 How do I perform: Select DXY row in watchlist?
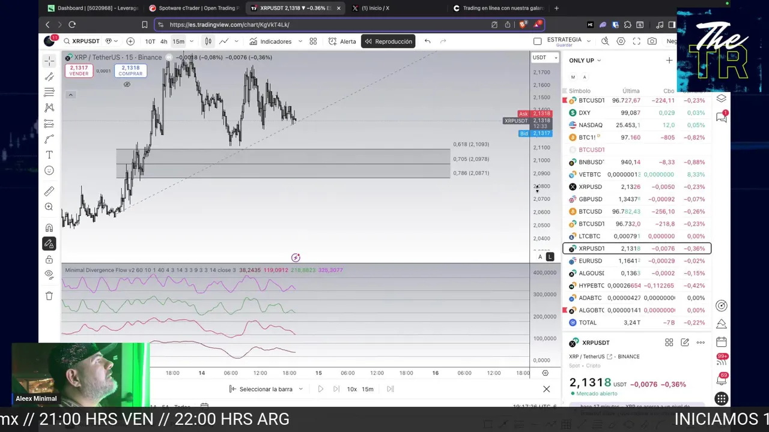pos(637,113)
